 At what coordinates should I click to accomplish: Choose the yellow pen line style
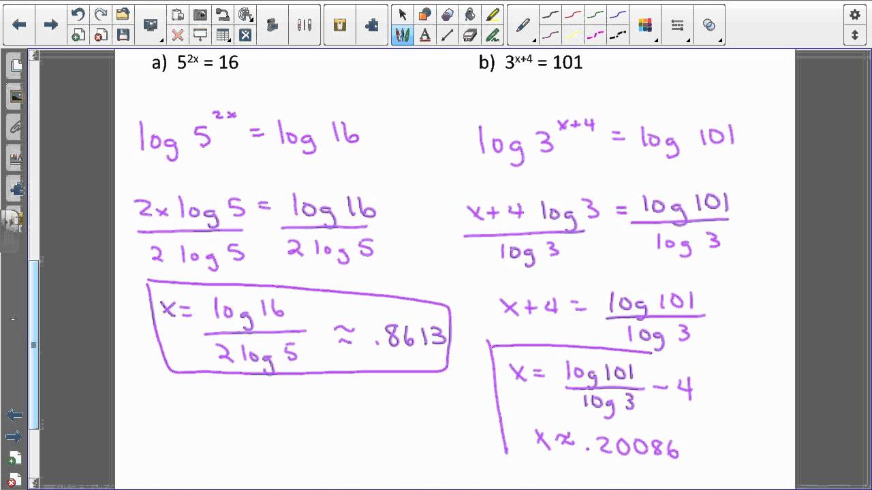tap(573, 35)
